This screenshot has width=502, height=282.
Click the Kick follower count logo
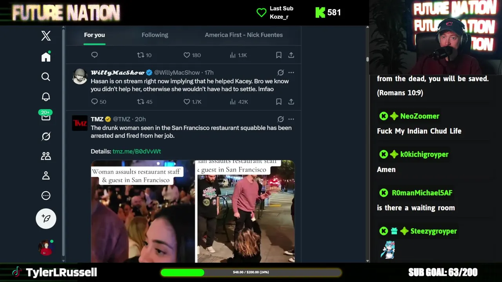pyautogui.click(x=320, y=13)
